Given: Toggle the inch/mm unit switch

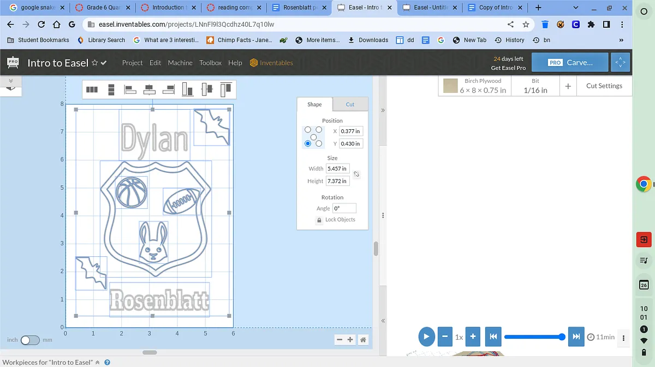Looking at the screenshot, I should (x=30, y=340).
